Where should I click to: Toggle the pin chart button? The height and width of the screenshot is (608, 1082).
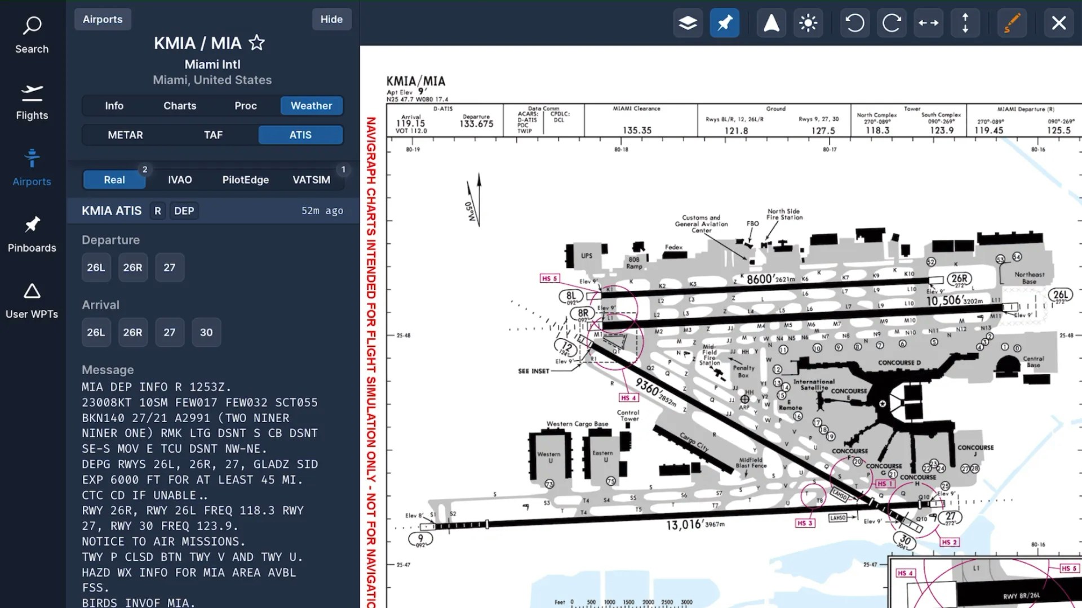(724, 23)
